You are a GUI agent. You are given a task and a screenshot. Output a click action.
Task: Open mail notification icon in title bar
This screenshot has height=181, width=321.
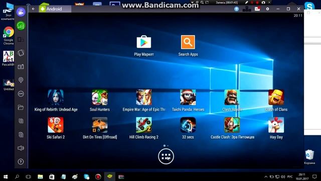[x=257, y=9]
